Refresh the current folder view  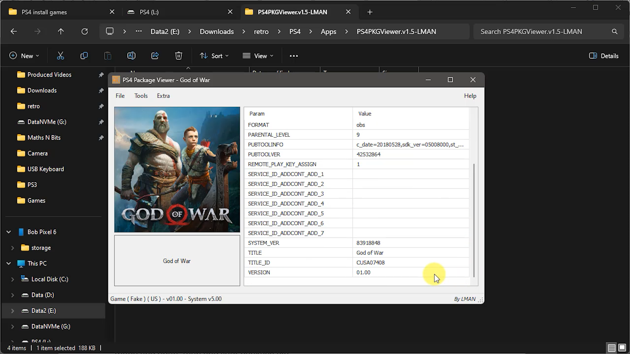[x=85, y=31]
